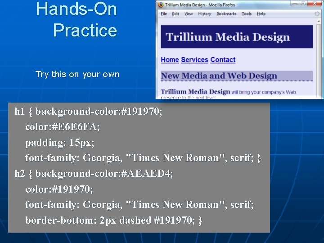The width and height of the screenshot is (324, 243).
Task: Click the New Media and Web Design heading
Action: tap(219, 76)
